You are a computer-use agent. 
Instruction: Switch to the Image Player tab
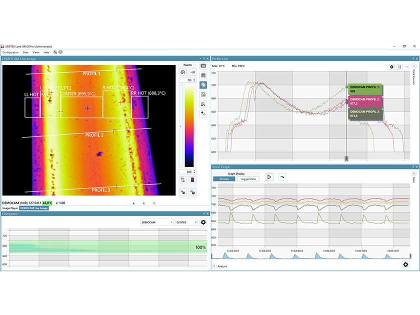(x=9, y=208)
